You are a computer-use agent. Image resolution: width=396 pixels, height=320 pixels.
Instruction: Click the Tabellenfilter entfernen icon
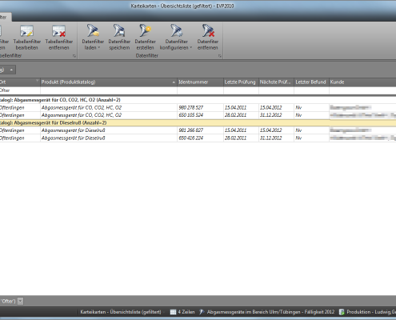coord(59,31)
